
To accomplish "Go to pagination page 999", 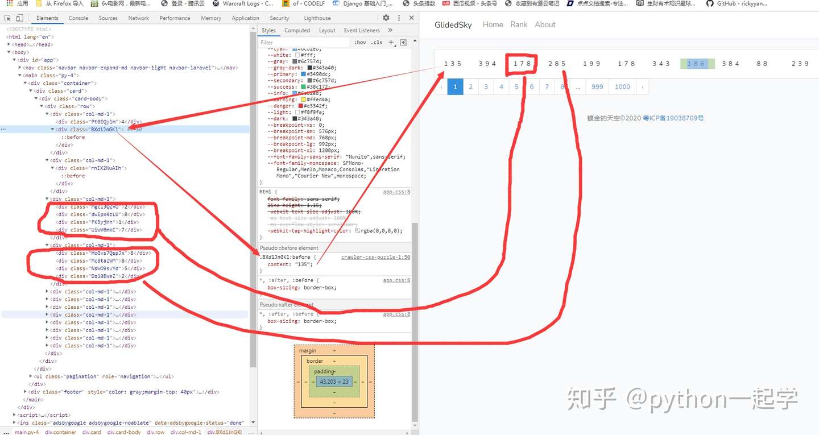I will click(597, 87).
